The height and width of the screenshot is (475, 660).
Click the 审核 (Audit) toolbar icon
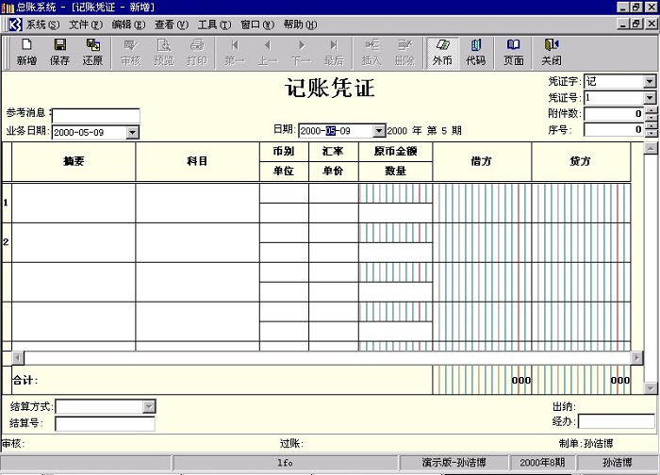131,52
